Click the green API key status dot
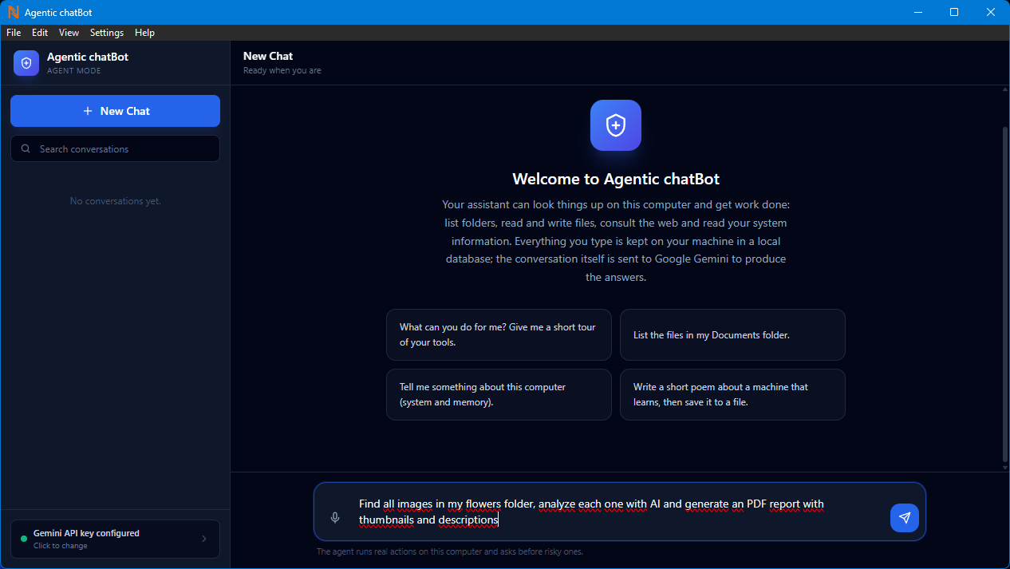 click(x=24, y=539)
